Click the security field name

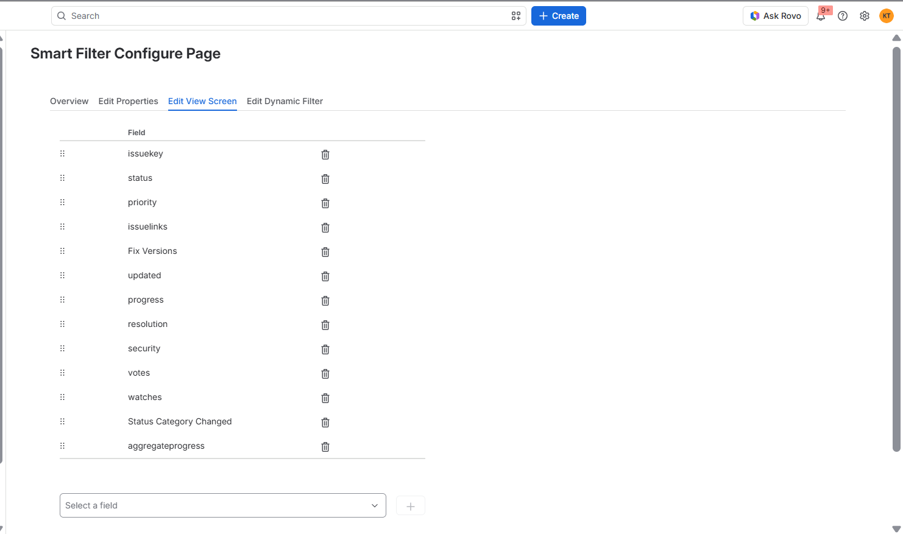[x=144, y=348]
